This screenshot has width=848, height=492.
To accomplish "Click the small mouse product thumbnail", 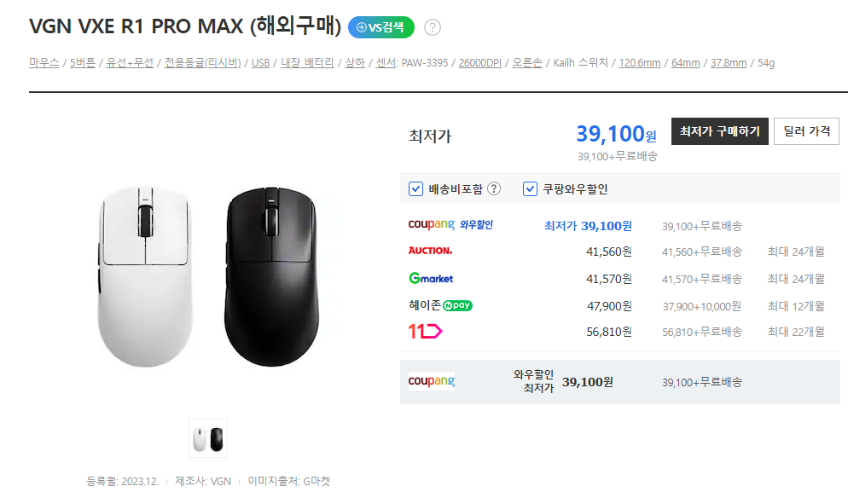I will (x=207, y=437).
